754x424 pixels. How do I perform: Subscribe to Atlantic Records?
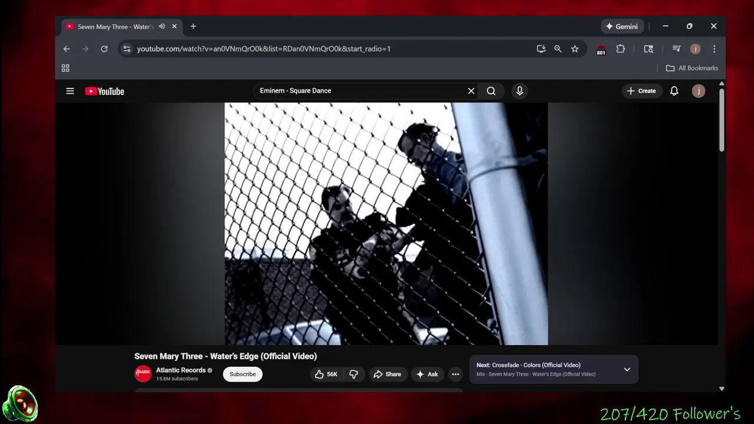coord(243,374)
